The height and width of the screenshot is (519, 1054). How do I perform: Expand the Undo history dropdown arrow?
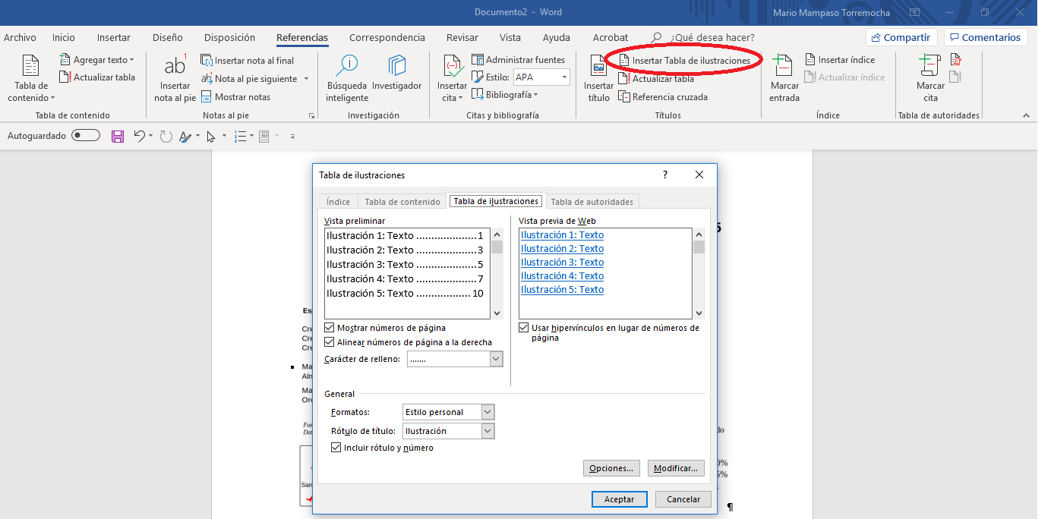(x=150, y=137)
